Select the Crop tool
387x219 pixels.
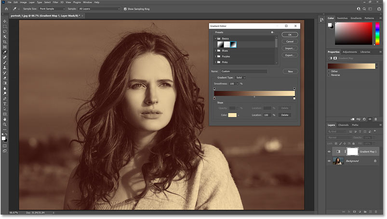coord(5,42)
